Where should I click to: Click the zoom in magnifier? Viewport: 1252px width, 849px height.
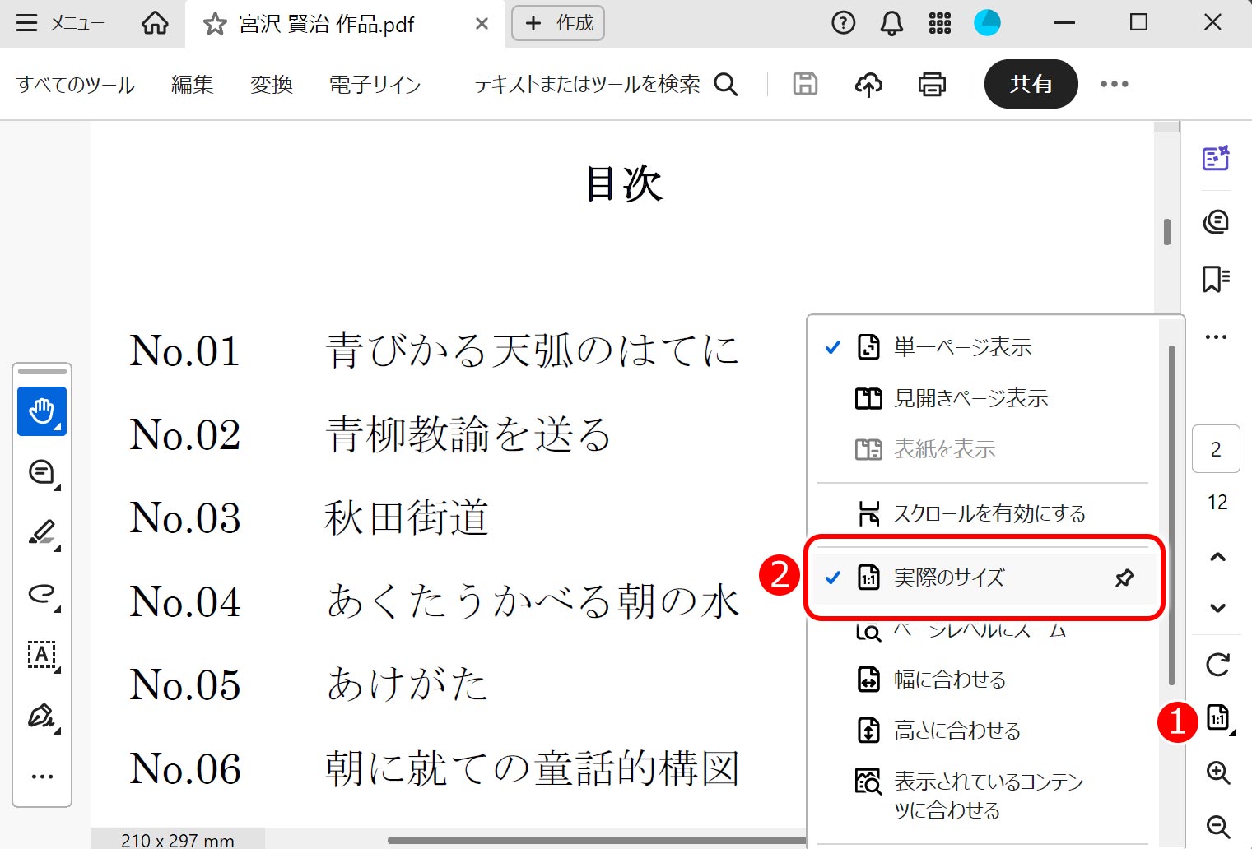(1217, 772)
